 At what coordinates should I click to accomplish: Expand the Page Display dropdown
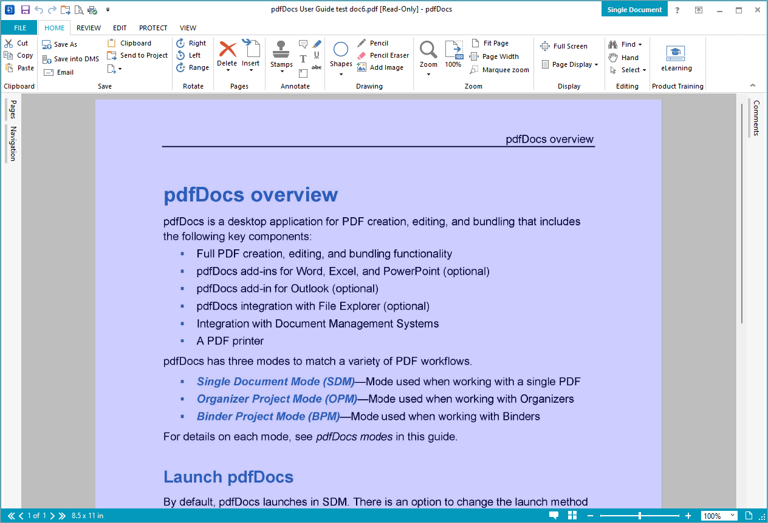(x=570, y=64)
